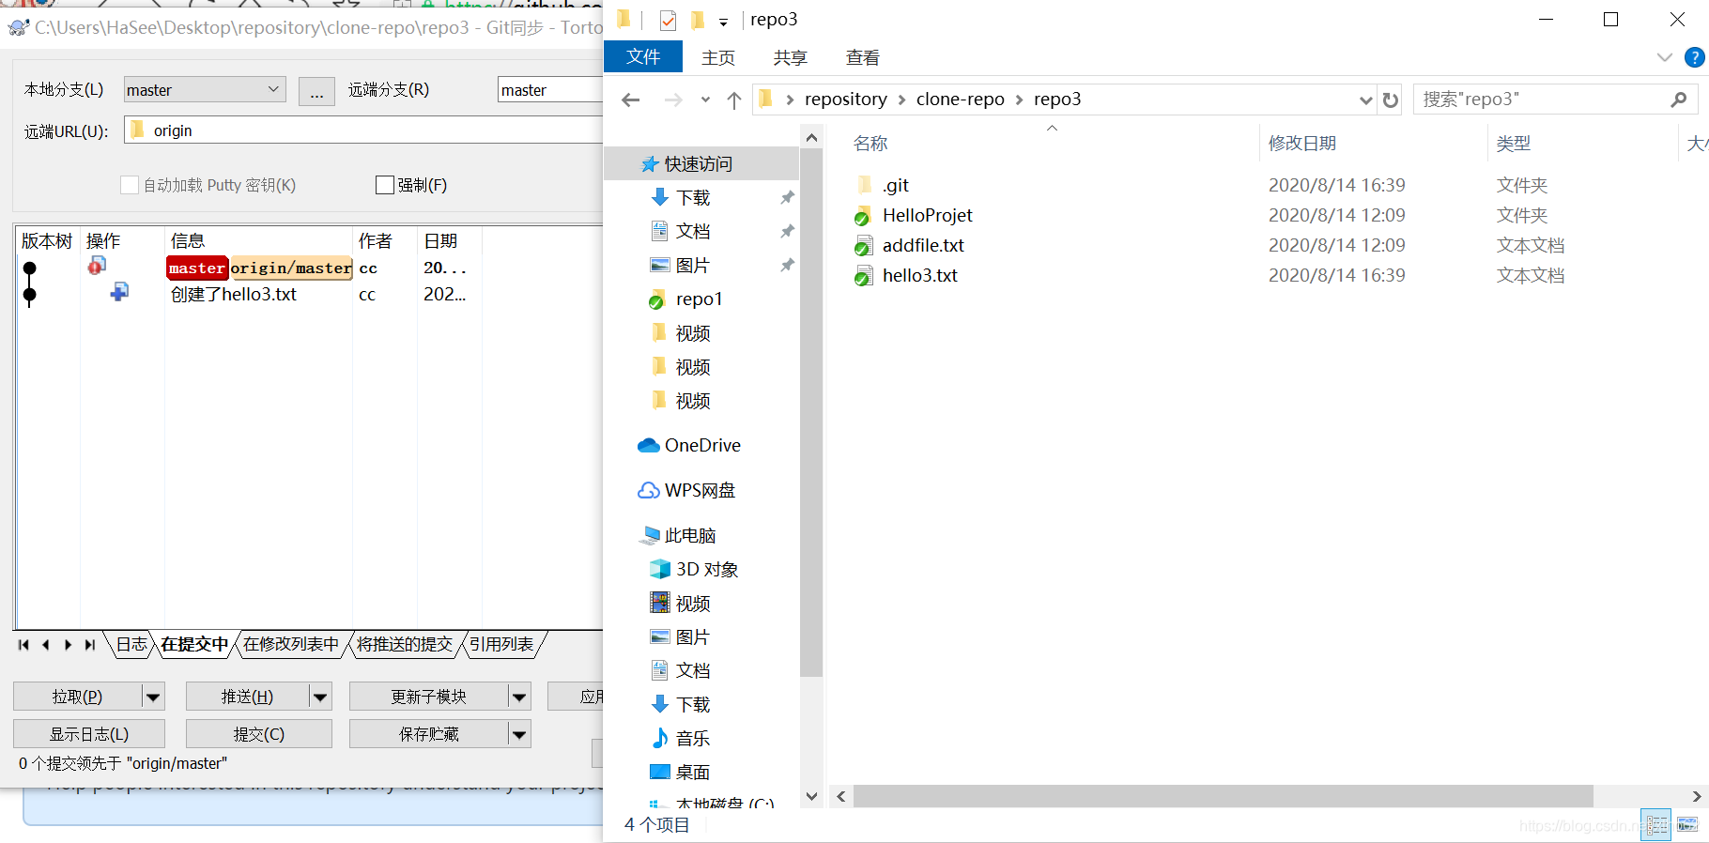Viewport: 1709px width, 843px height.
Task: Click the remote branch master field
Action: pyautogui.click(x=550, y=90)
